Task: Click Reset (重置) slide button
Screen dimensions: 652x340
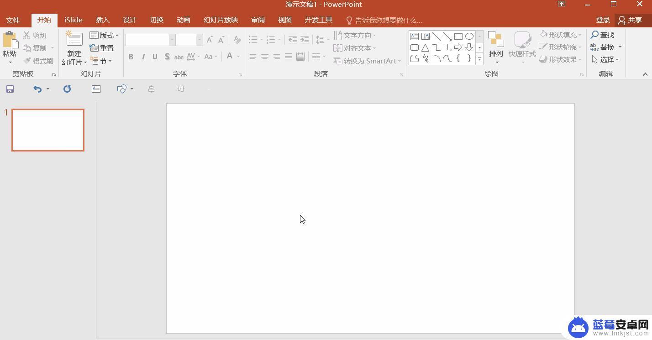Action: 102,48
